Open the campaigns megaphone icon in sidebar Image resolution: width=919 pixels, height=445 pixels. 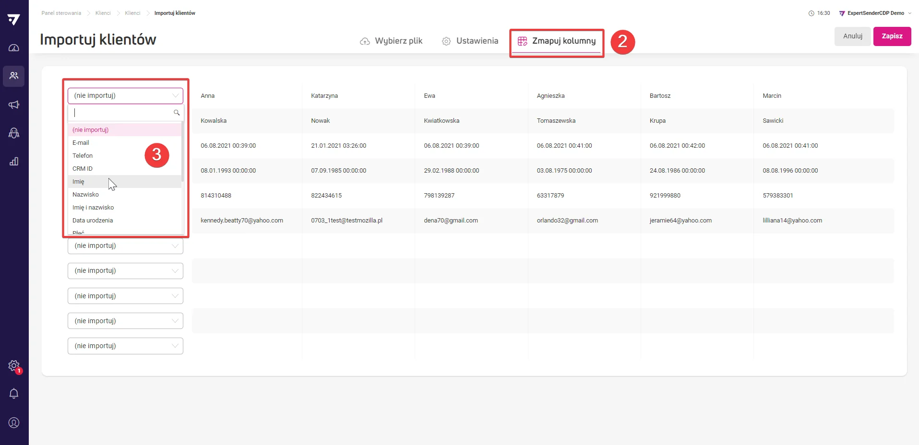point(14,105)
